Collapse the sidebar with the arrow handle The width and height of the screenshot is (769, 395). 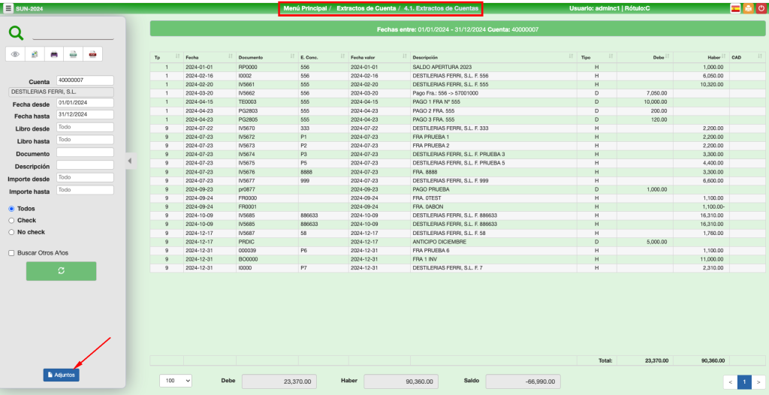pyautogui.click(x=128, y=161)
